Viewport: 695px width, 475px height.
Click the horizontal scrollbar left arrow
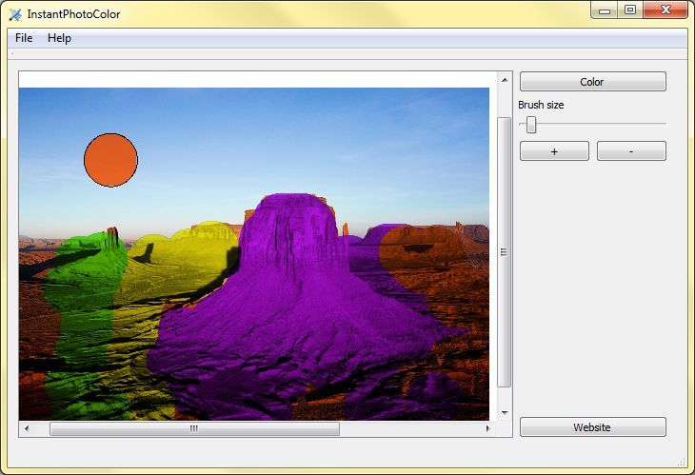coord(26,429)
